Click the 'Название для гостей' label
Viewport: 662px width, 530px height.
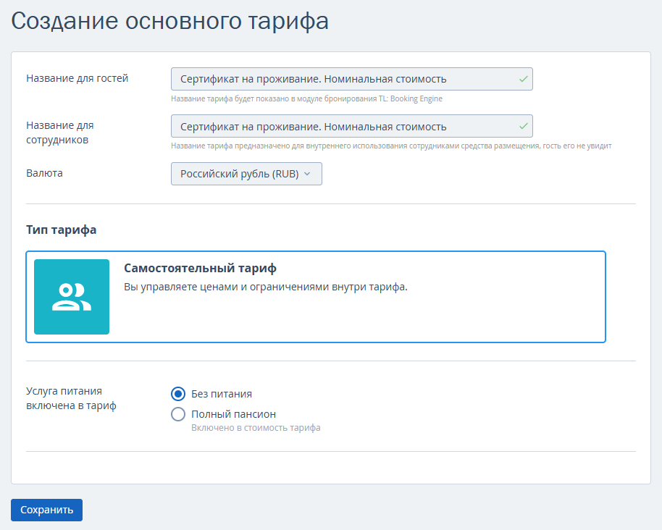coord(77,78)
